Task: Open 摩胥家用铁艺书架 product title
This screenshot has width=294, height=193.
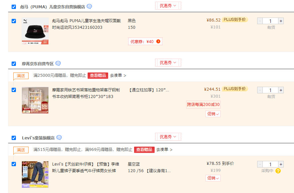Action: coord(86,93)
